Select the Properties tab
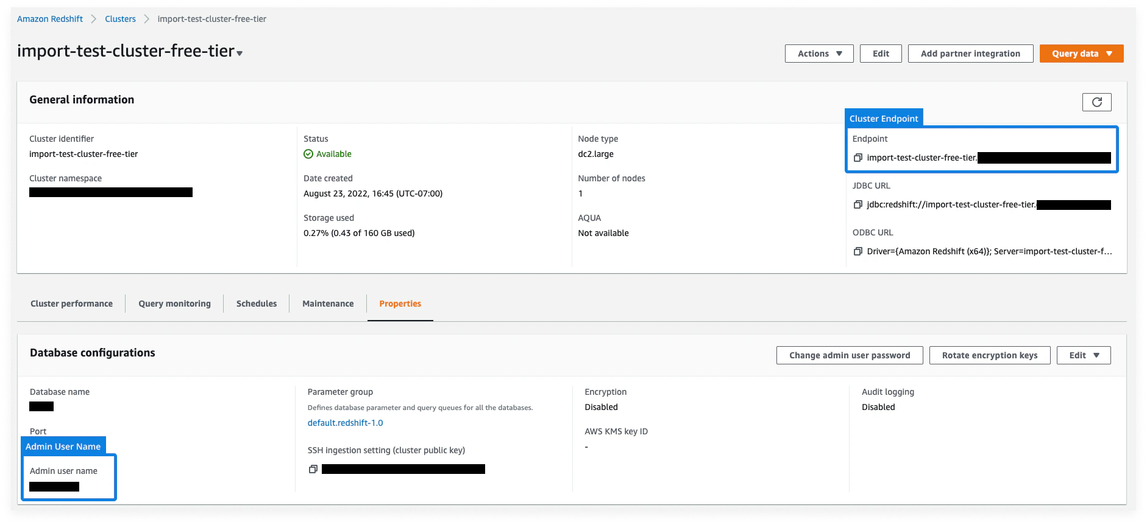The width and height of the screenshot is (1147, 525). 400,304
